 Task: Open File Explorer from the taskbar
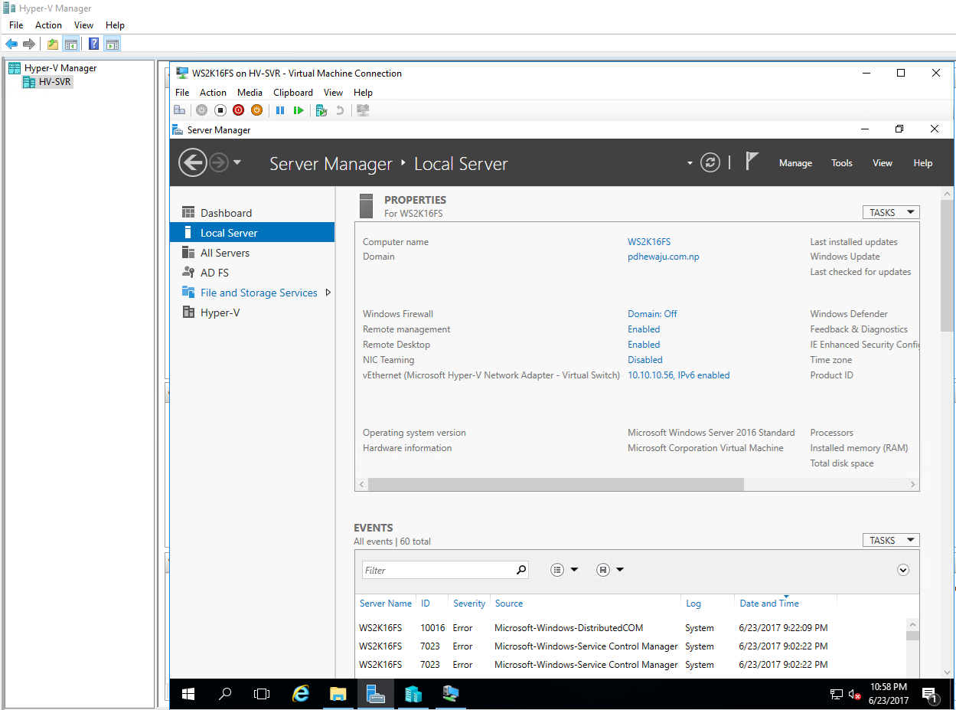338,694
